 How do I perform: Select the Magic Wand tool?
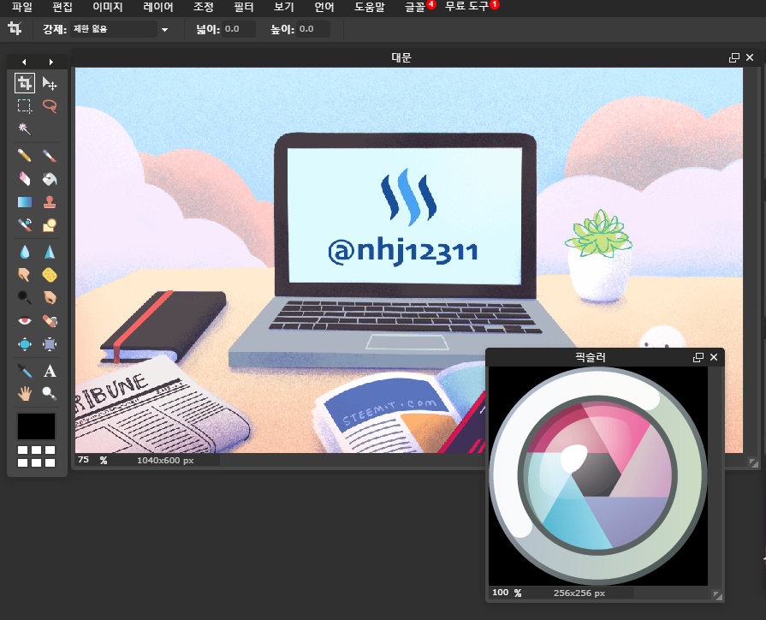click(25, 129)
